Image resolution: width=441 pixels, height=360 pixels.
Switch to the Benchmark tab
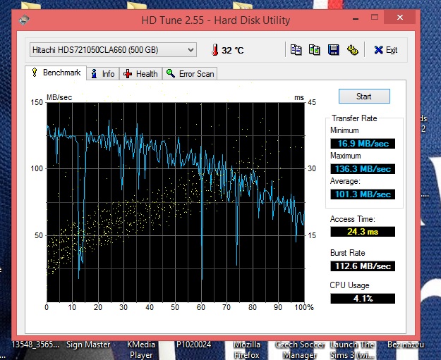coord(56,73)
